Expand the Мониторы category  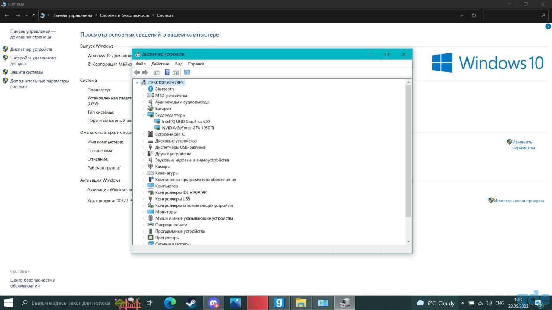click(x=144, y=212)
